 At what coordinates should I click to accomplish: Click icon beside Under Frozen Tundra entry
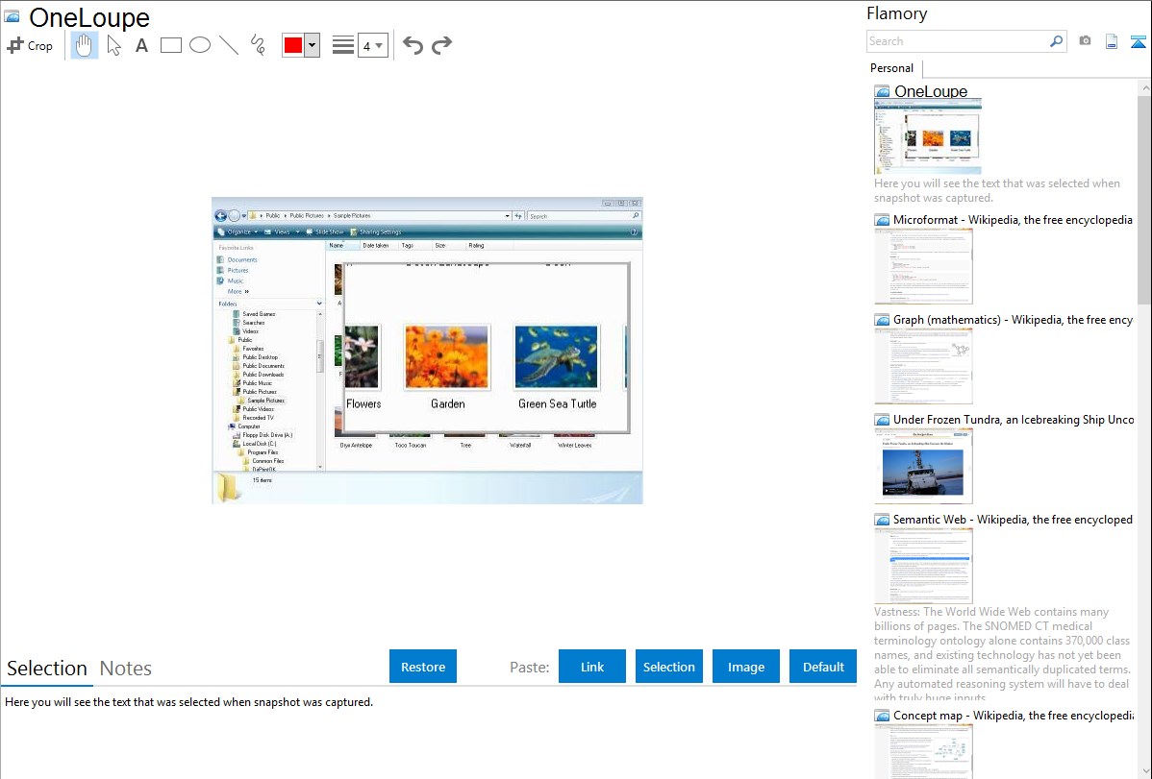tap(882, 419)
